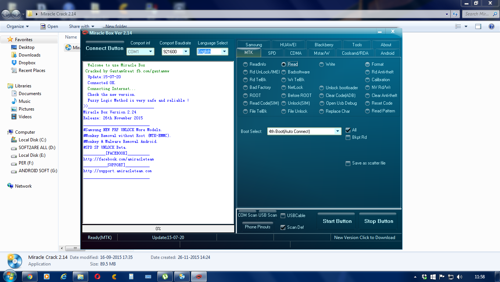Click Explorer back navigation arrow
500x282 pixels.
pos(6,14)
